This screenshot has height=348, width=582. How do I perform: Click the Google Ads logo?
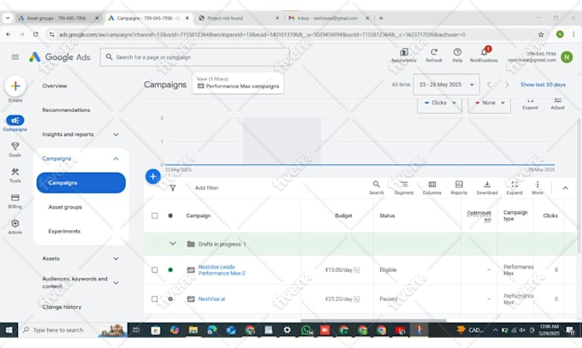pos(60,57)
